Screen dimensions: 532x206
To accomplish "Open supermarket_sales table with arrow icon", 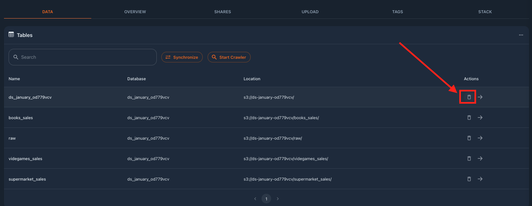I will click(480, 179).
